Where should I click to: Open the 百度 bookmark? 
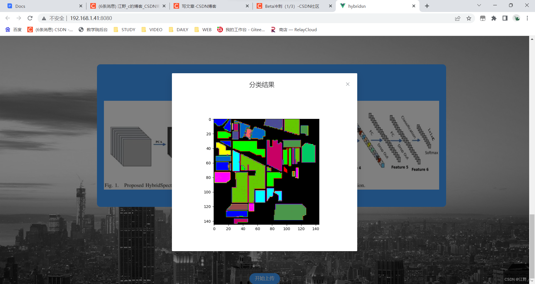pos(13,30)
